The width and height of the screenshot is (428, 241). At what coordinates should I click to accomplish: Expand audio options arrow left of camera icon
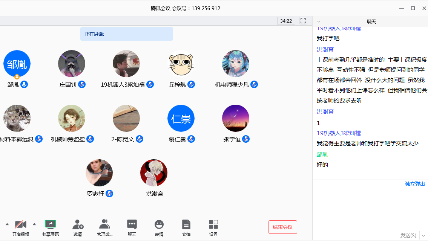(7, 224)
